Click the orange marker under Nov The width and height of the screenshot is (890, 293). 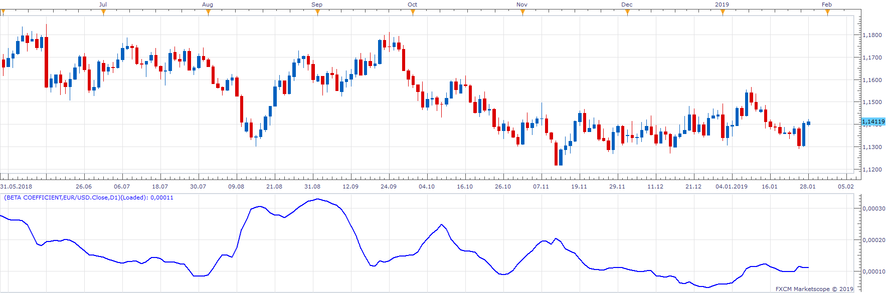click(522, 12)
